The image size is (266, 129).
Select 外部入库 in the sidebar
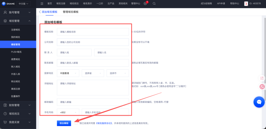(x=16, y=74)
